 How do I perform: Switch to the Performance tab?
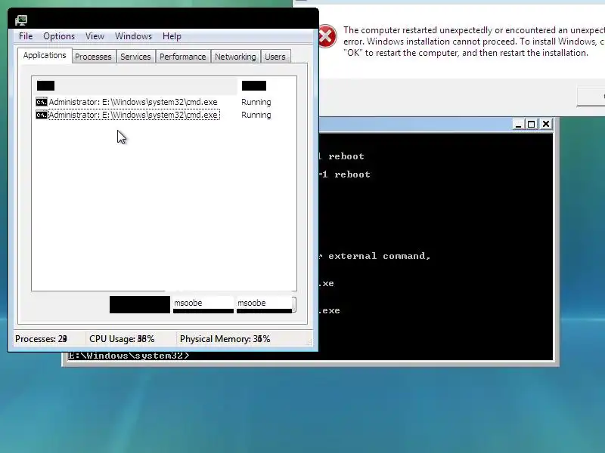(183, 57)
